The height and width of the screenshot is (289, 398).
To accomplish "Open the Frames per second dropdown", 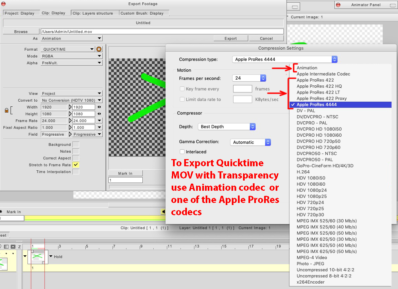I will (x=249, y=78).
